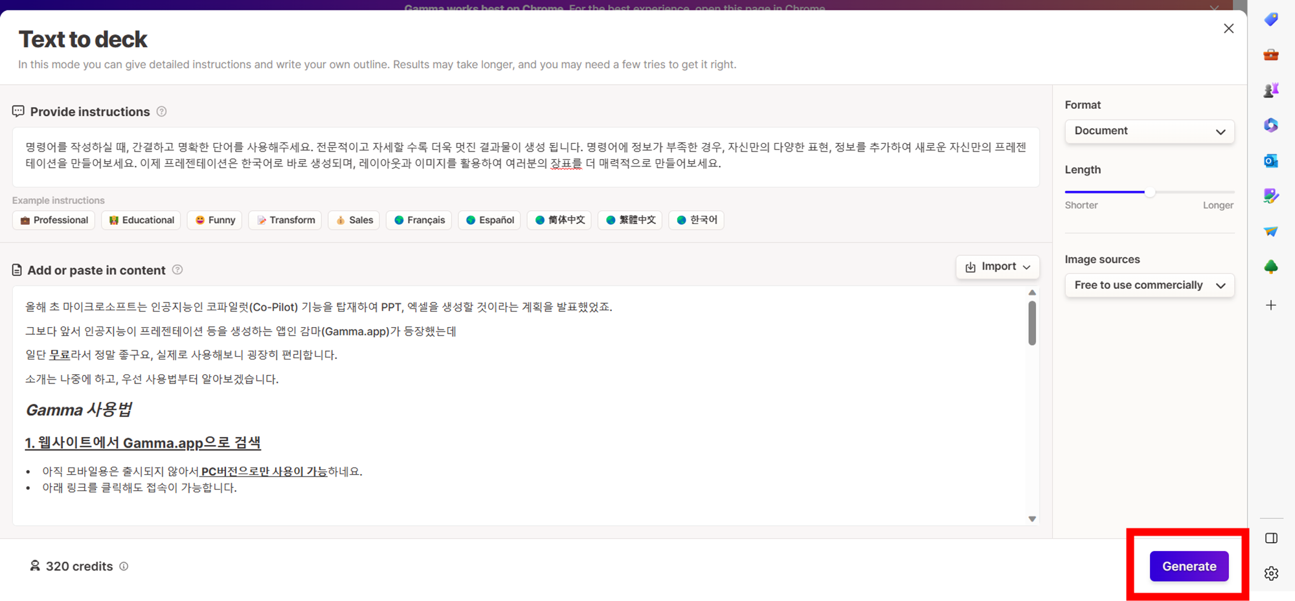Image resolution: width=1295 pixels, height=601 pixels.
Task: Open the Image sources dropdown
Action: (x=1149, y=285)
